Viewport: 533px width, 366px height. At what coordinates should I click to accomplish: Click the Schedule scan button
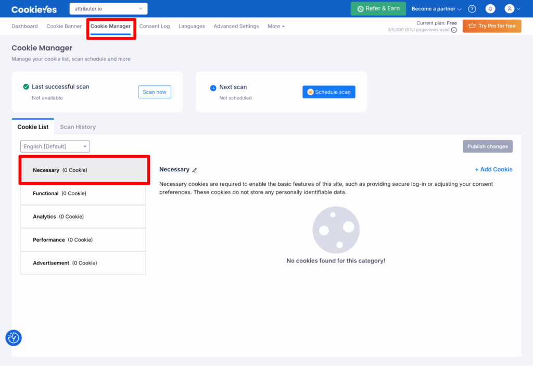(x=328, y=92)
